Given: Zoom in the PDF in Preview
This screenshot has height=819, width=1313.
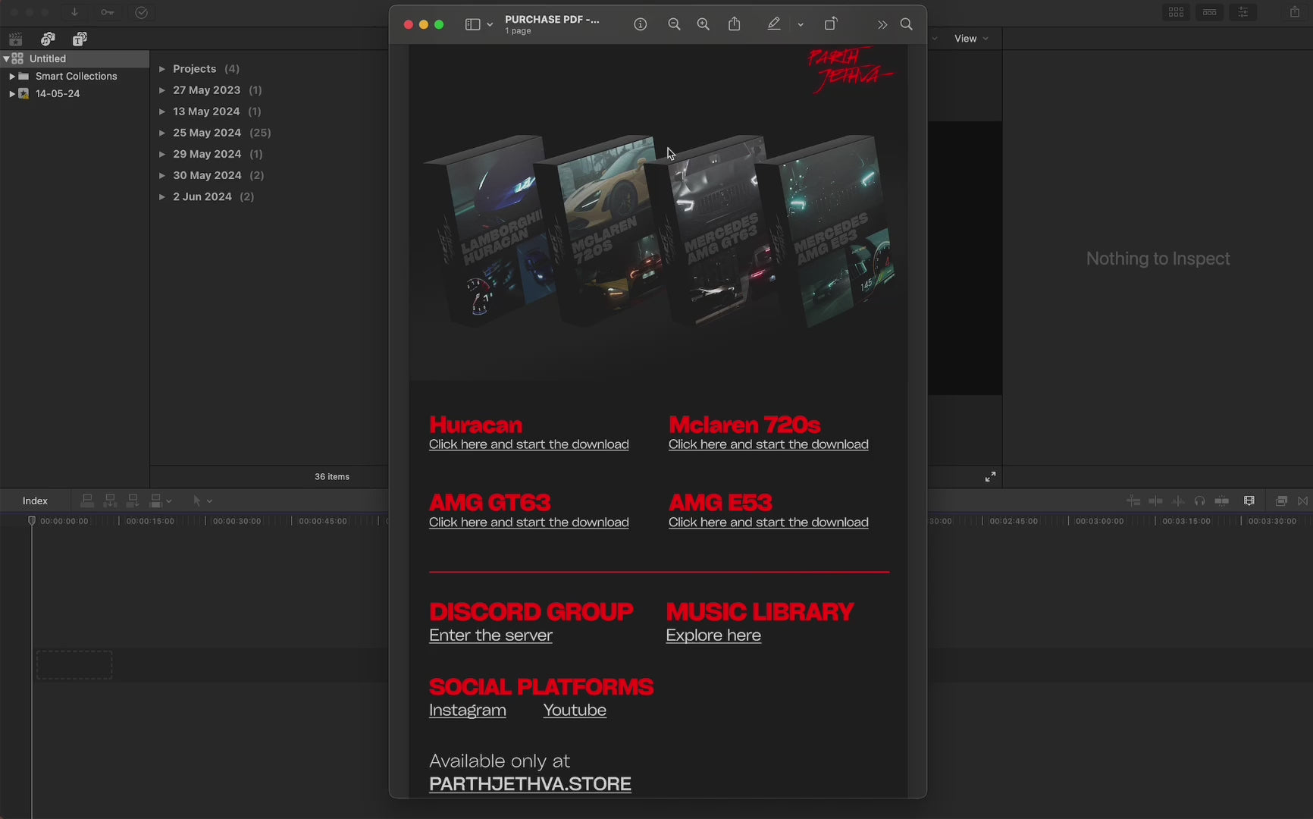Looking at the screenshot, I should [704, 24].
